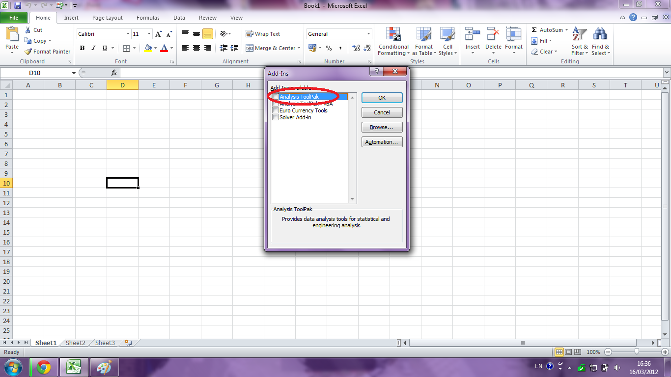Open the Borders dropdown arrow
Image resolution: width=671 pixels, height=377 pixels.
click(x=135, y=48)
